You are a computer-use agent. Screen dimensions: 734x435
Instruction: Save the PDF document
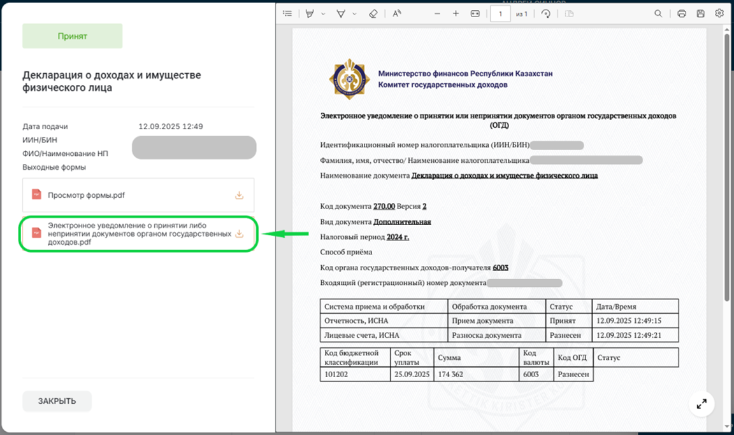tap(701, 13)
